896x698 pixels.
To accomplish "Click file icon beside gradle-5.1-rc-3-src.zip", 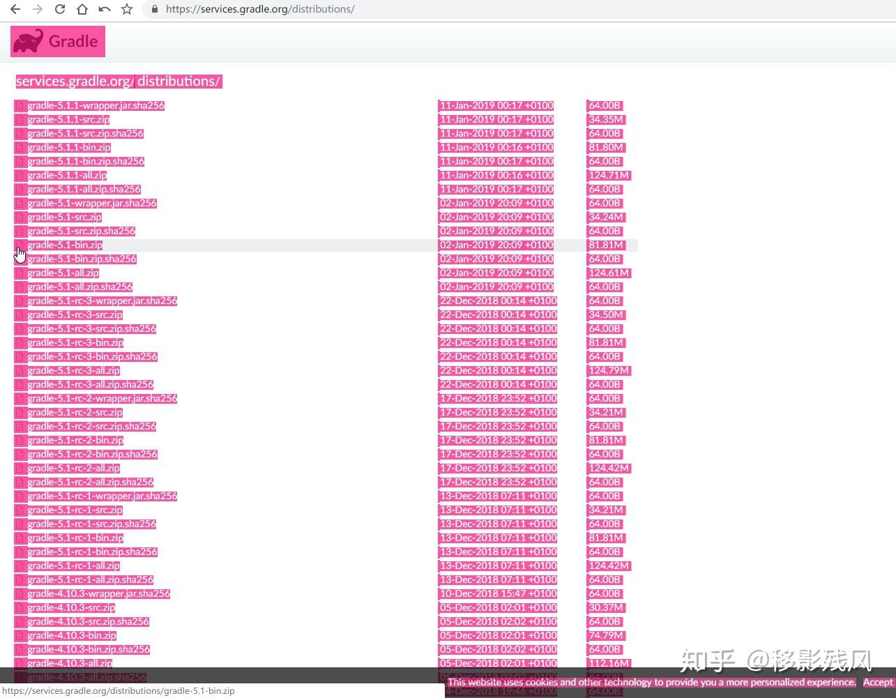I will [20, 315].
